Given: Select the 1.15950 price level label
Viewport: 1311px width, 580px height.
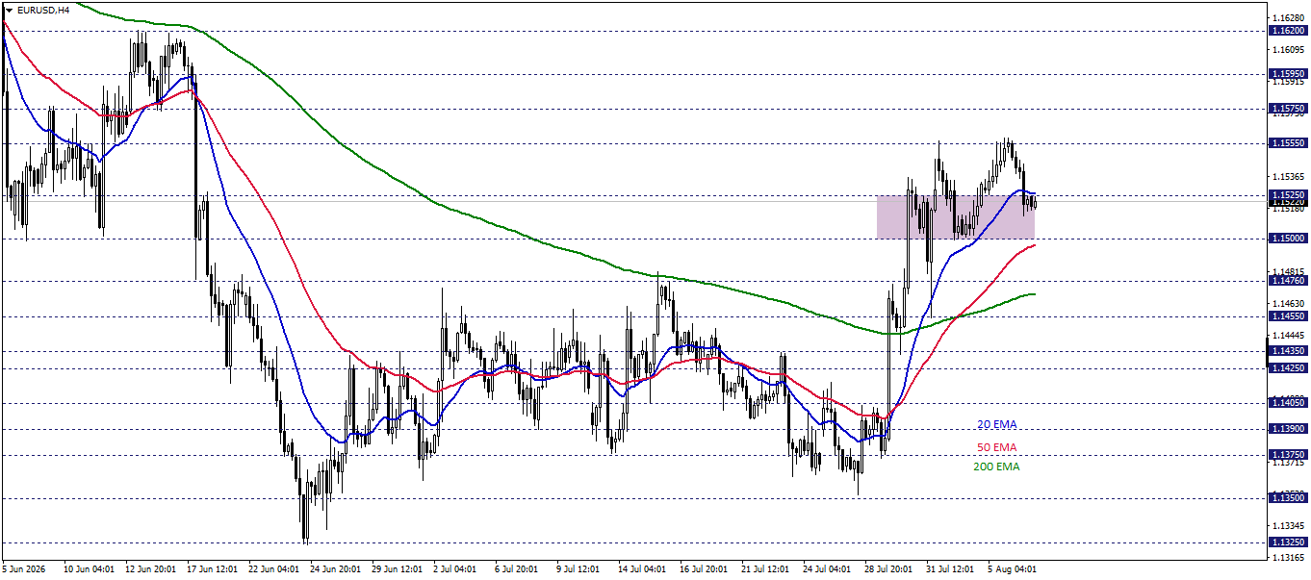Looking at the screenshot, I should click(1288, 73).
